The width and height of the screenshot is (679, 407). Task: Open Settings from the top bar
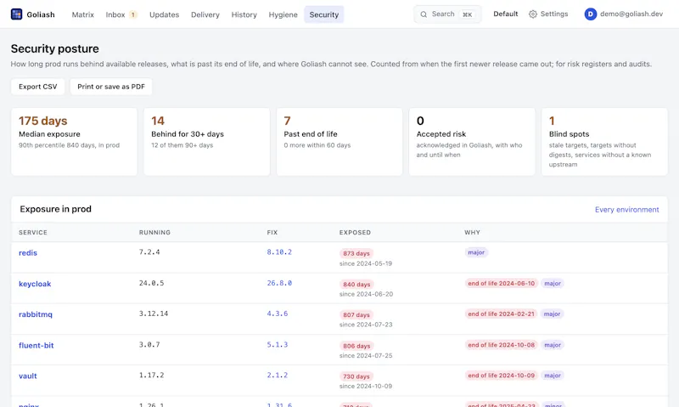(x=548, y=14)
